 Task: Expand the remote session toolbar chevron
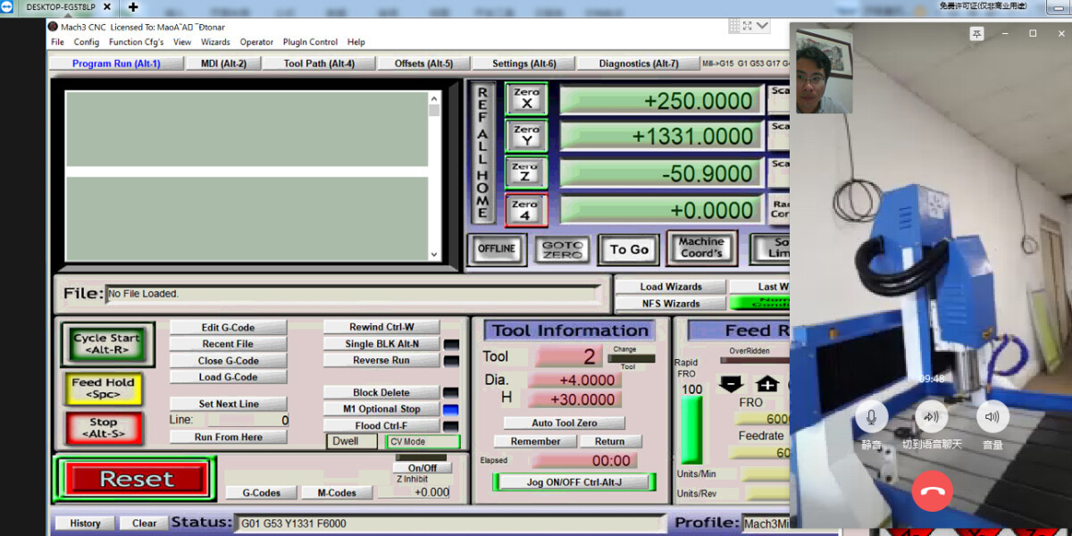(762, 26)
